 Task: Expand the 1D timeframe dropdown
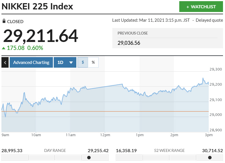pos(65,63)
